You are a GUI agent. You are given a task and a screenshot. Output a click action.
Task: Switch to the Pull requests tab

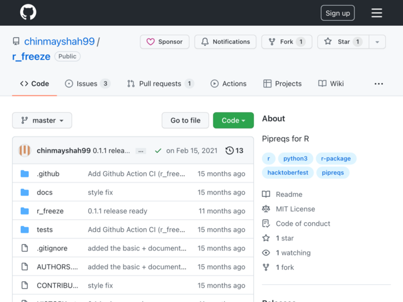(161, 84)
